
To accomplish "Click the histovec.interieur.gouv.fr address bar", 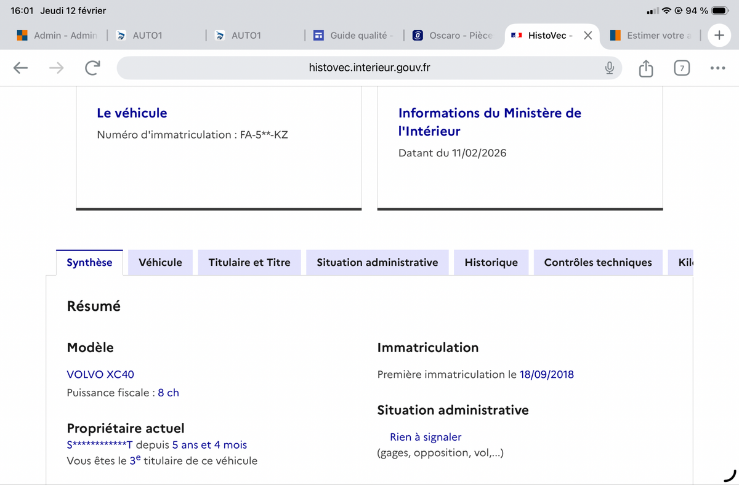I will [369, 68].
